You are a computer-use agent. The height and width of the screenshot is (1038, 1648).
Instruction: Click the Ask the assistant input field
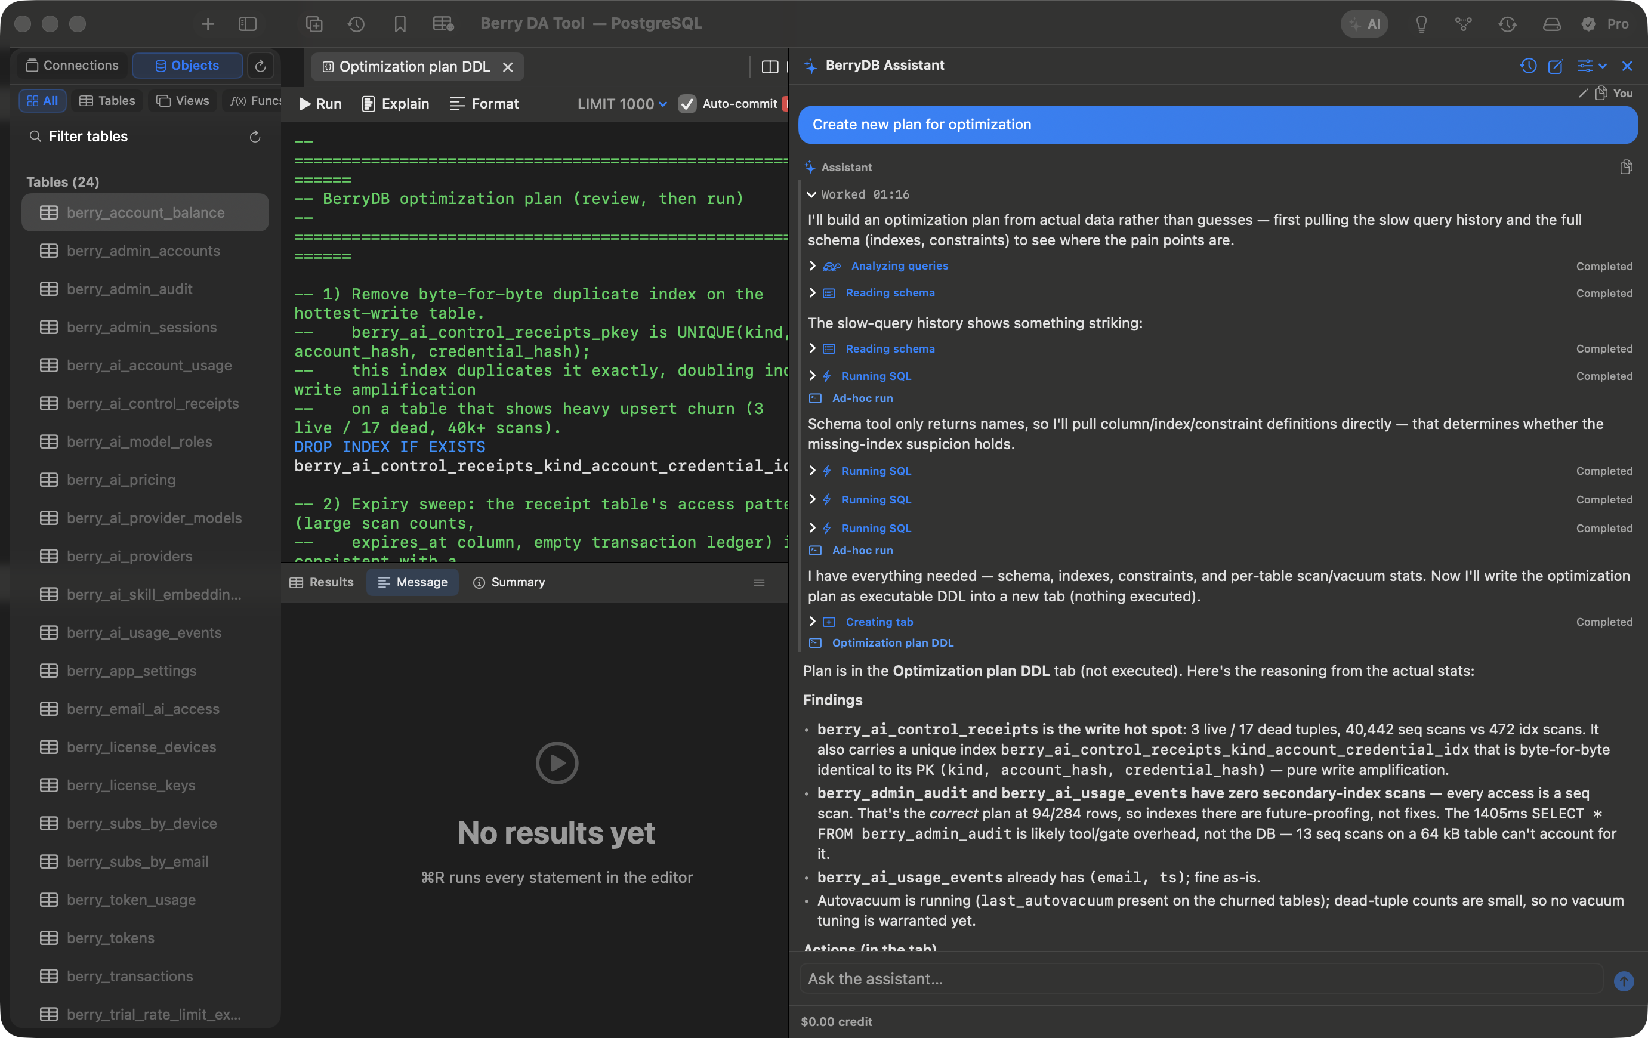1201,979
